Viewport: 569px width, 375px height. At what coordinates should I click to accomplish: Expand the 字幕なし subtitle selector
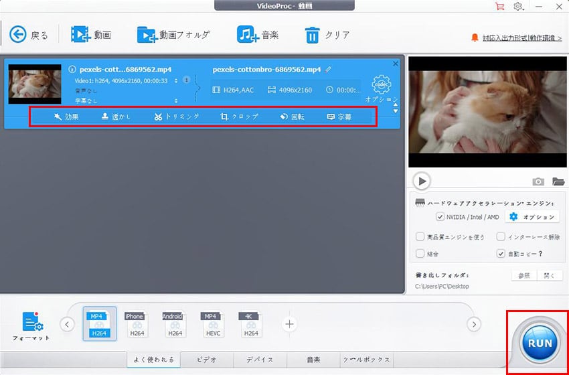[176, 100]
